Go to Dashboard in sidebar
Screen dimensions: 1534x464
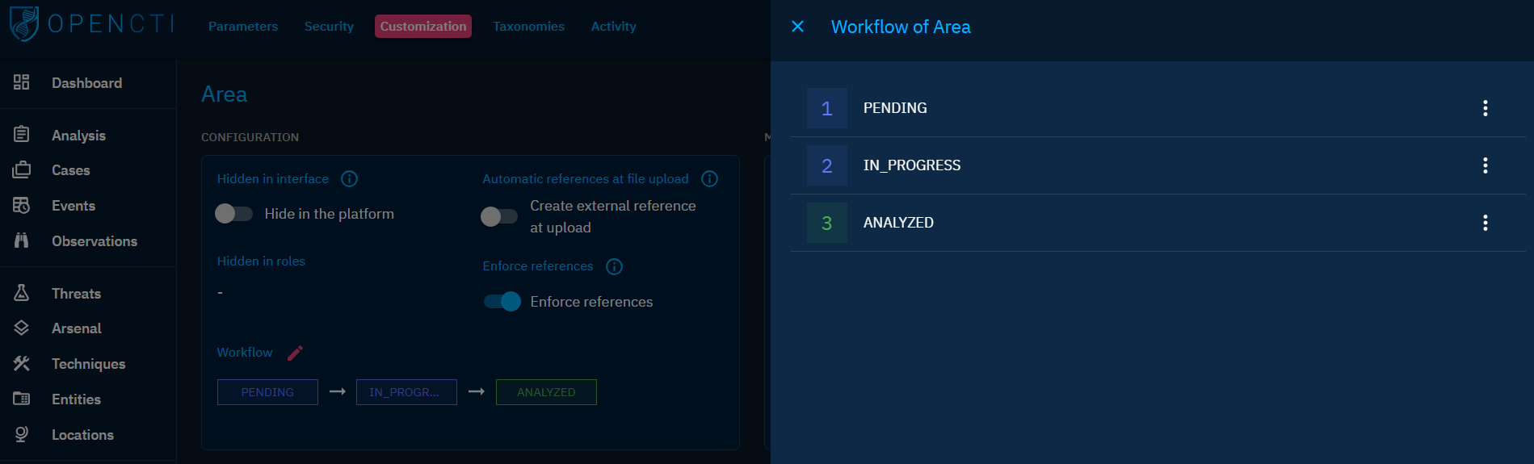click(x=88, y=82)
